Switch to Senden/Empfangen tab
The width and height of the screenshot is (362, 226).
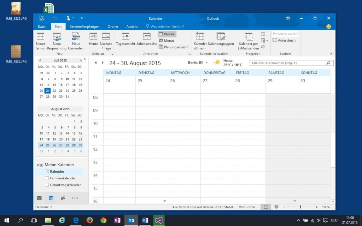[84, 26]
